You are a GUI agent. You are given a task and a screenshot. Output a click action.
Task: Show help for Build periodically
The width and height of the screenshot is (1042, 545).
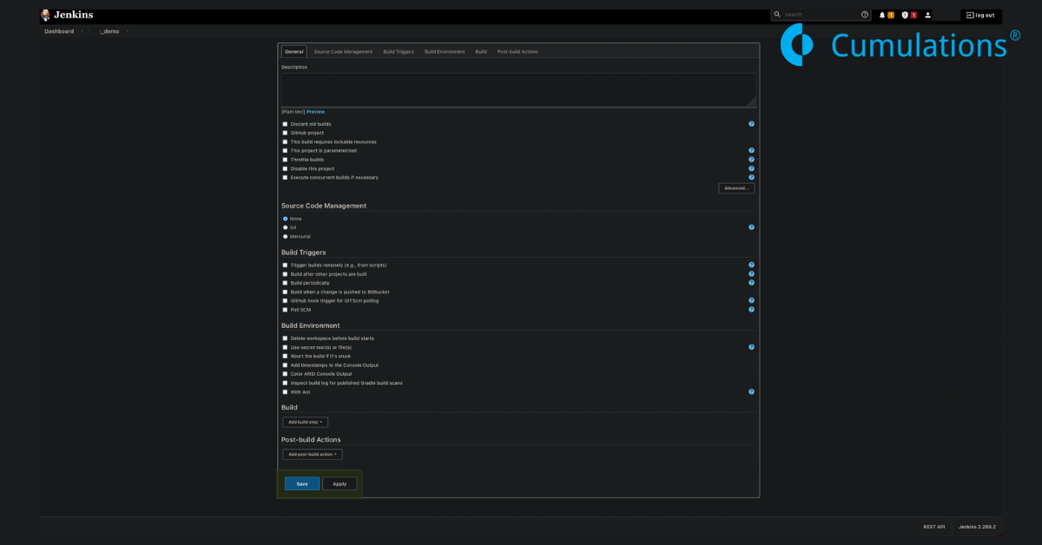click(x=751, y=283)
